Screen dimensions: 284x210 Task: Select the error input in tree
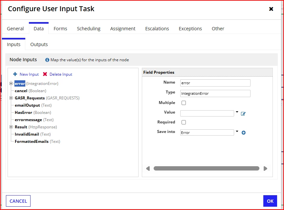pyautogui.click(x=20, y=84)
